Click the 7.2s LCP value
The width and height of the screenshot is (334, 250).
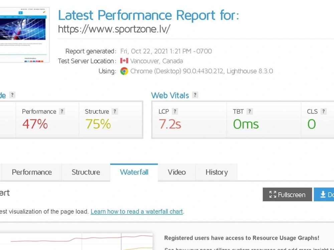pyautogui.click(x=170, y=124)
